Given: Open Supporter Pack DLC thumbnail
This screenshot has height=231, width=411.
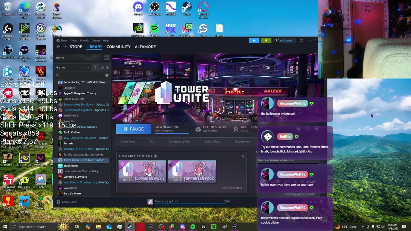Looking at the screenshot, I should (x=192, y=172).
